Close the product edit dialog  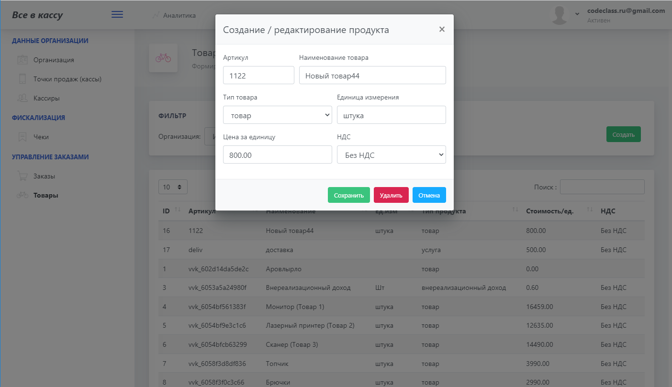[442, 29]
